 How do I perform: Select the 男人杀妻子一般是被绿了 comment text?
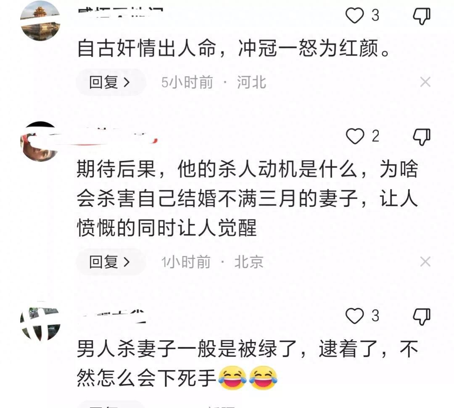pyautogui.click(x=248, y=363)
